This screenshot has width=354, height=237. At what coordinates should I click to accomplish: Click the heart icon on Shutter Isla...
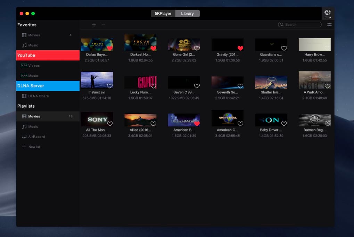tap(284, 86)
